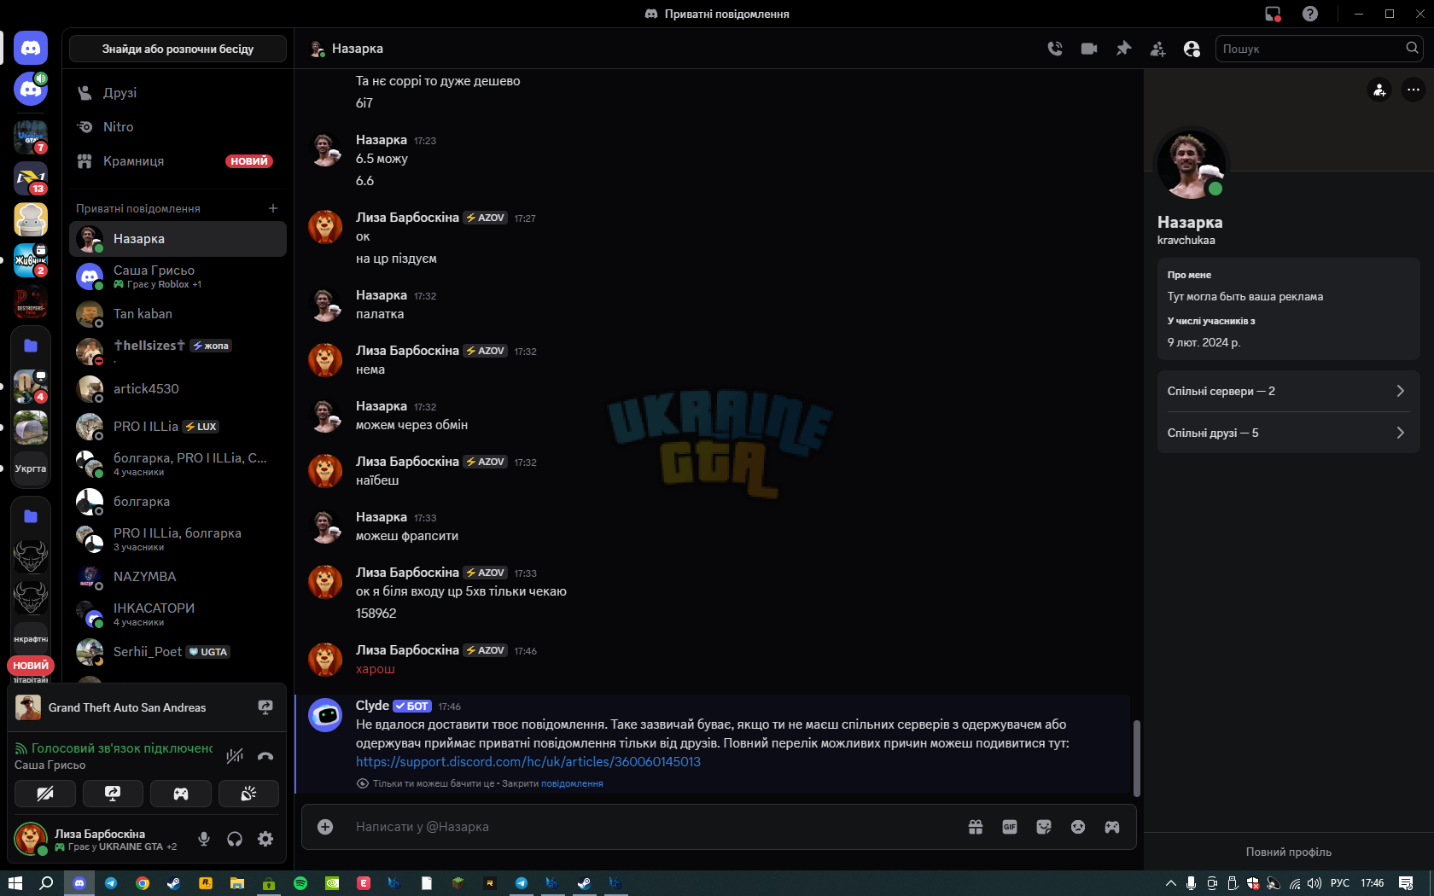The image size is (1434, 896).
Task: Open the server with 13 notifications
Action: point(31,178)
